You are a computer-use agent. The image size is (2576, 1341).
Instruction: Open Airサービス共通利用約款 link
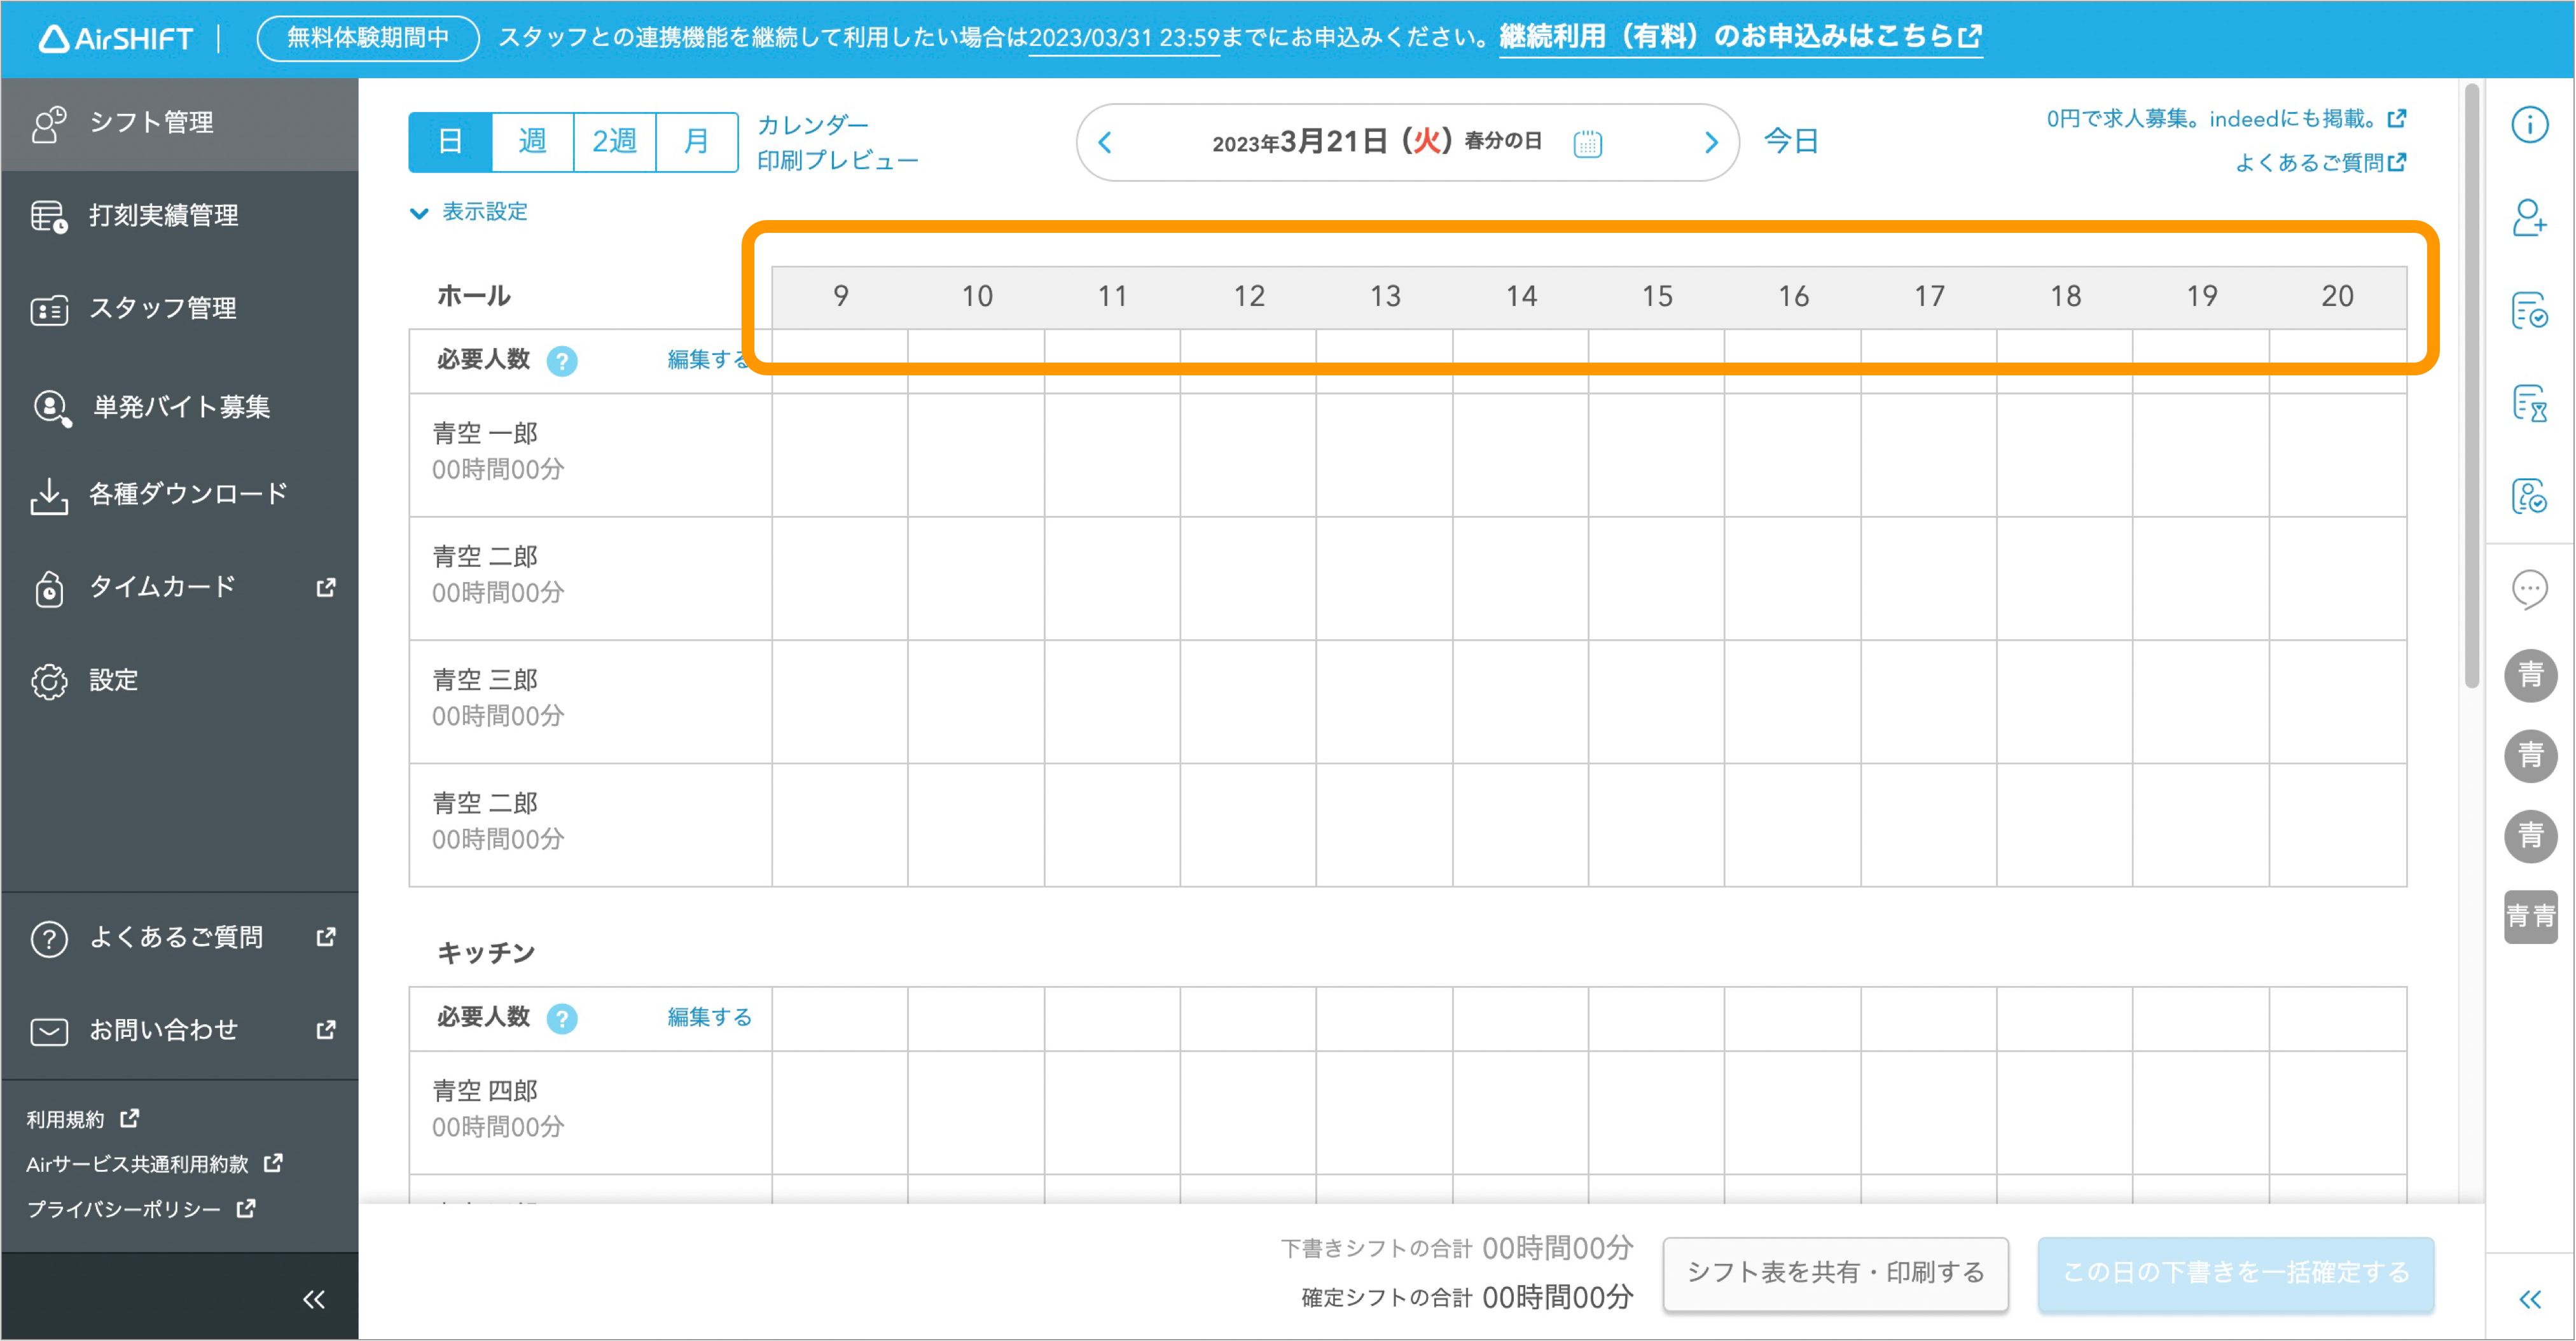coord(155,1164)
